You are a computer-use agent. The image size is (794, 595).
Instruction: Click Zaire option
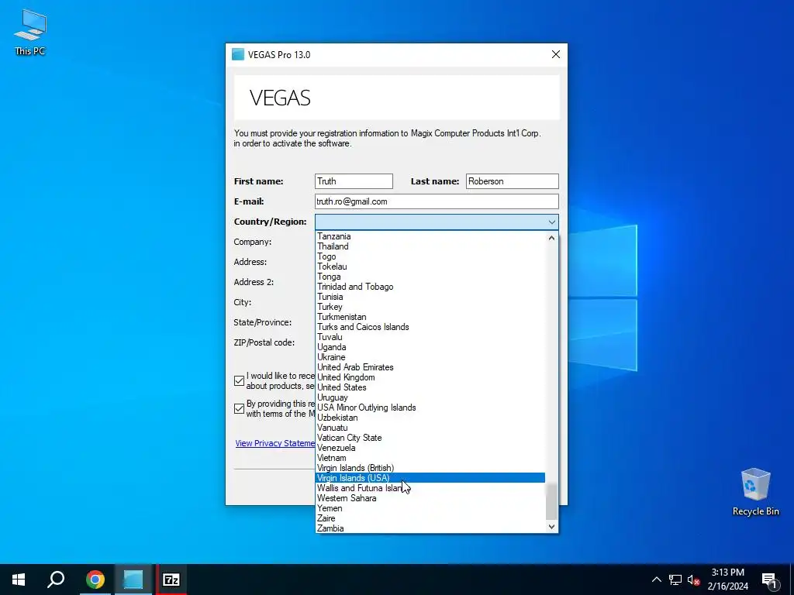pyautogui.click(x=430, y=518)
